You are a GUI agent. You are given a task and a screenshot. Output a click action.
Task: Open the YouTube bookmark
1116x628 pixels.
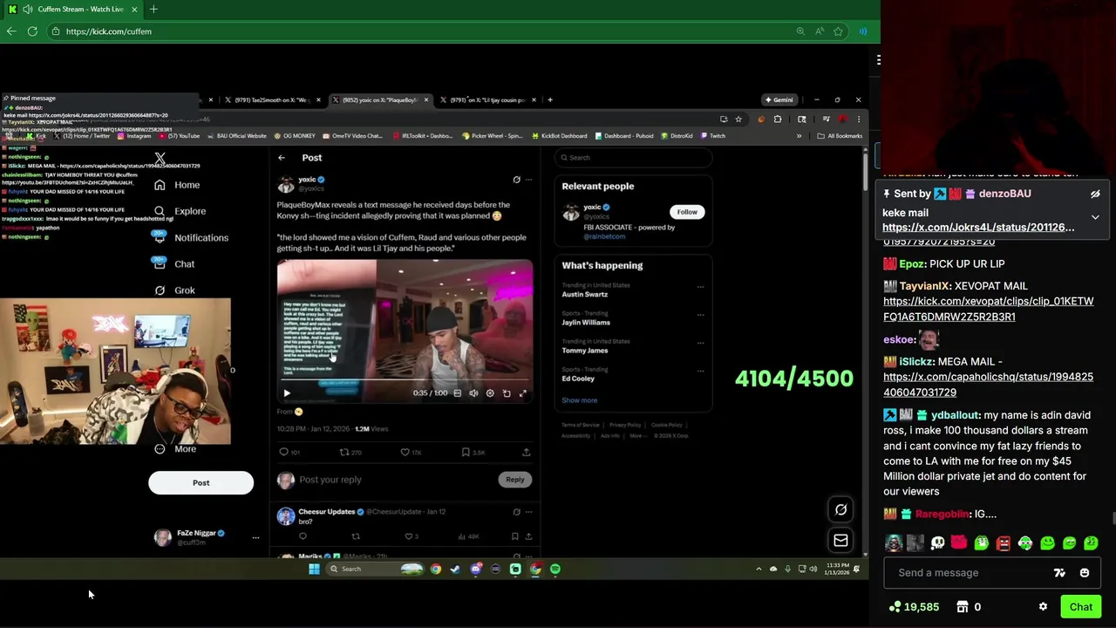pyautogui.click(x=179, y=136)
